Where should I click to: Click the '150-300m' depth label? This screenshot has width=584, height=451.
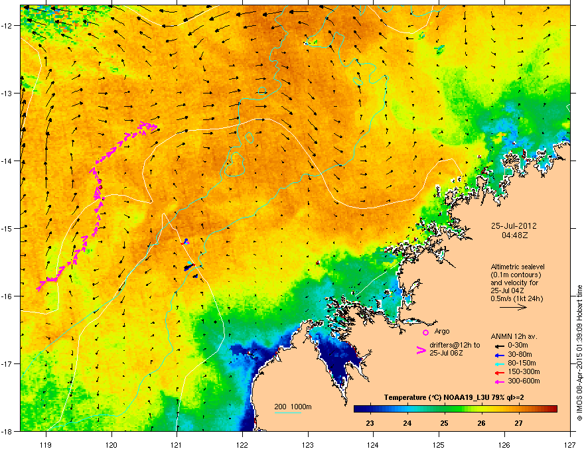[x=524, y=371]
